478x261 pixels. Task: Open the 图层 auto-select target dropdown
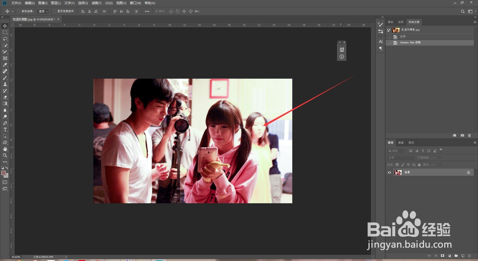click(x=43, y=11)
